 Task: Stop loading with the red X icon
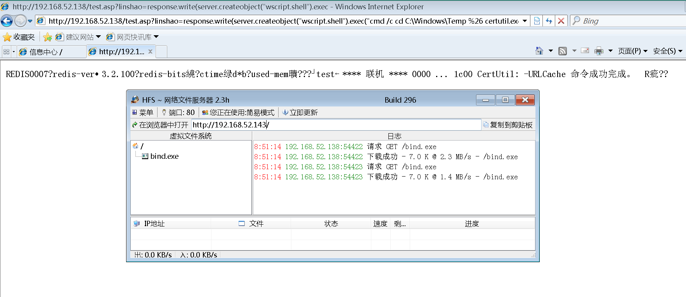[561, 21]
